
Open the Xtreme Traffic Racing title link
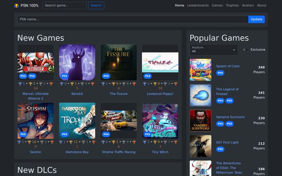(x=119, y=152)
